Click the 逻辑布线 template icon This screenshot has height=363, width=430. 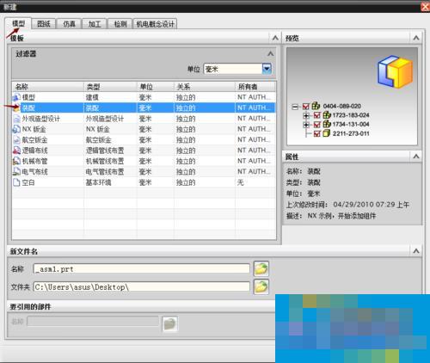point(16,151)
